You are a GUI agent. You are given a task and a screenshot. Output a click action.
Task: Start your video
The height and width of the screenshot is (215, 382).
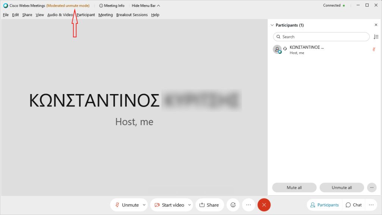[x=169, y=205]
